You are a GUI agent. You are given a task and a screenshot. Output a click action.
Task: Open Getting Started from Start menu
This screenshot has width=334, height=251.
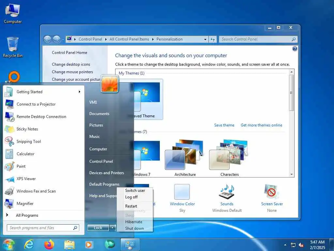[44, 92]
